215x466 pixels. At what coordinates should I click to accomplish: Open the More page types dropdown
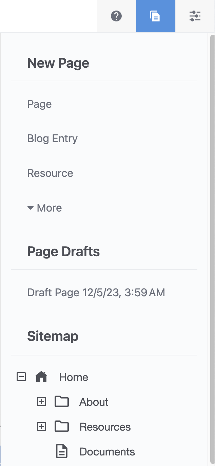pyautogui.click(x=44, y=208)
